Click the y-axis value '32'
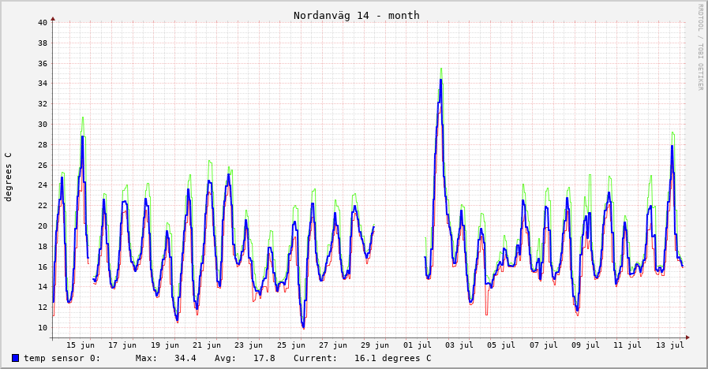 point(43,104)
